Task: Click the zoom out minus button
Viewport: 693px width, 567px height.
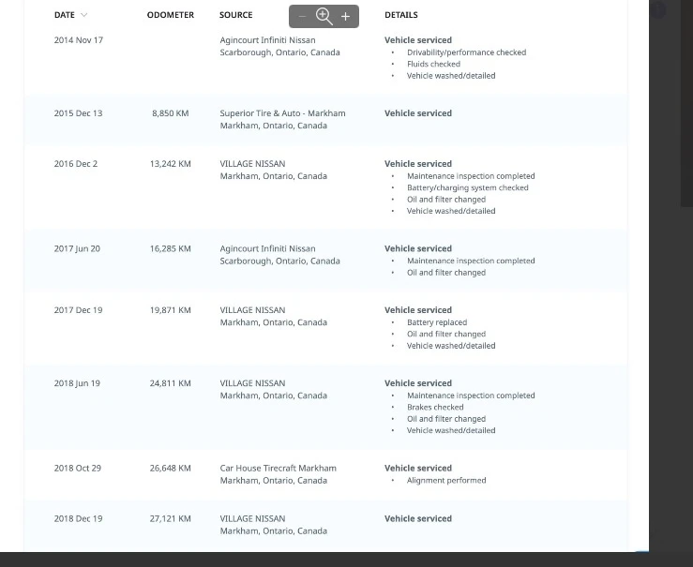Action: 302,17
